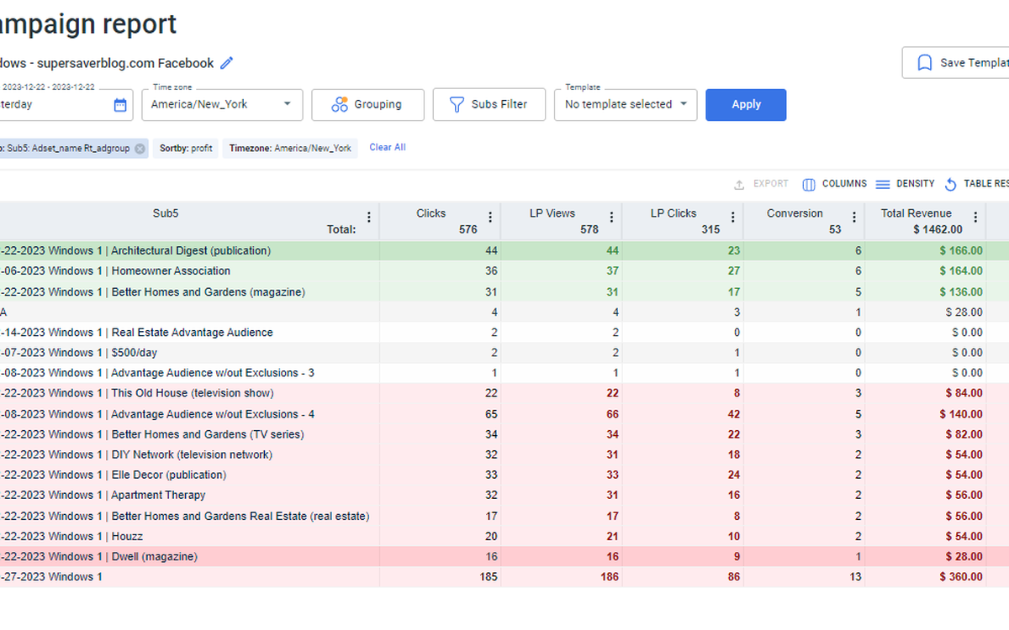Open Total Revenue column options menu
Viewport: 1009px width, 630px height.
[975, 217]
